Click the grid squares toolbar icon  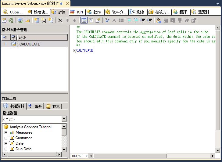[x=121, y=20]
